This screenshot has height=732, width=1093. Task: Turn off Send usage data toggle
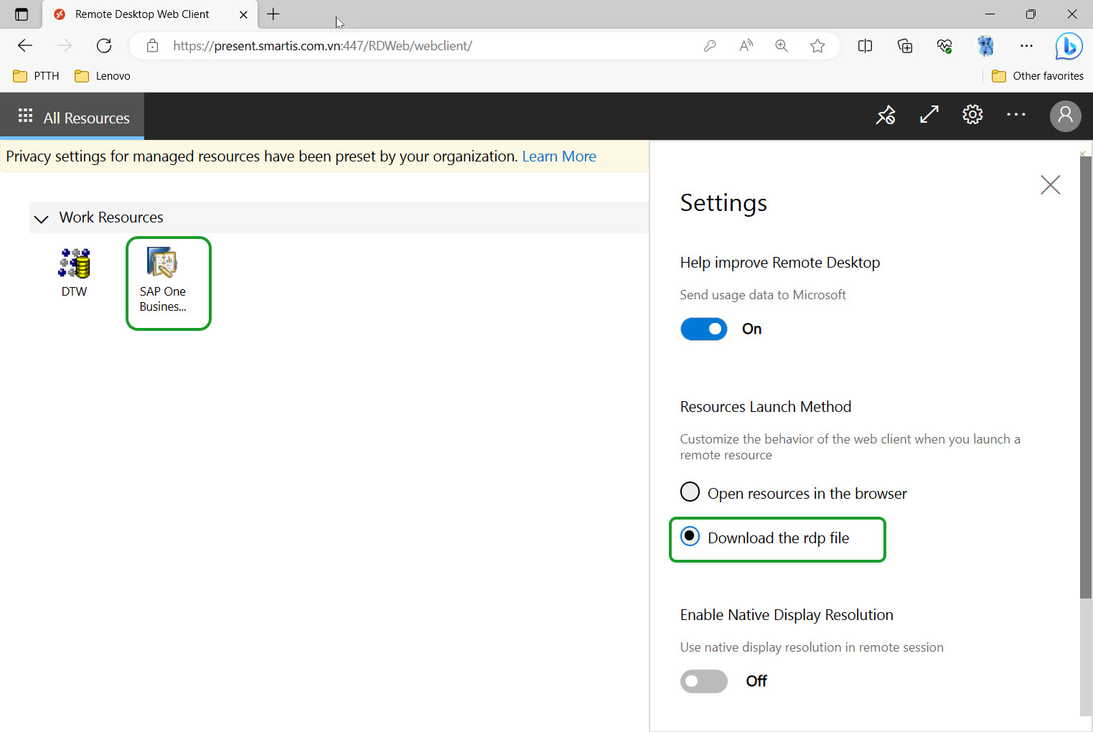click(x=704, y=329)
